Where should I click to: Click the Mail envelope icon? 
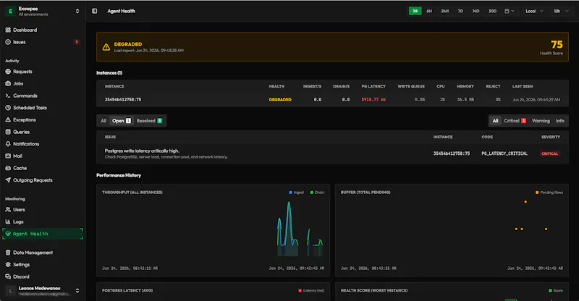(8, 156)
